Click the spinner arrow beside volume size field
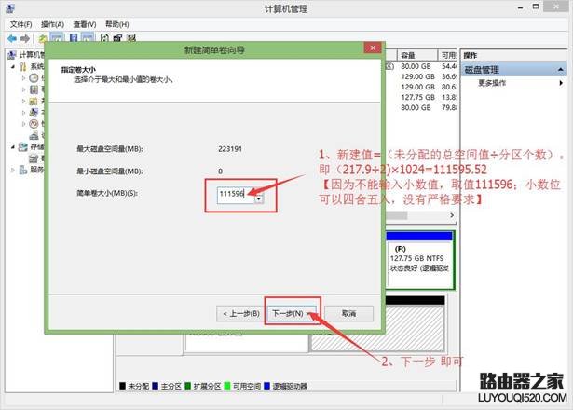Image resolution: width=573 pixels, height=410 pixels. point(259,199)
